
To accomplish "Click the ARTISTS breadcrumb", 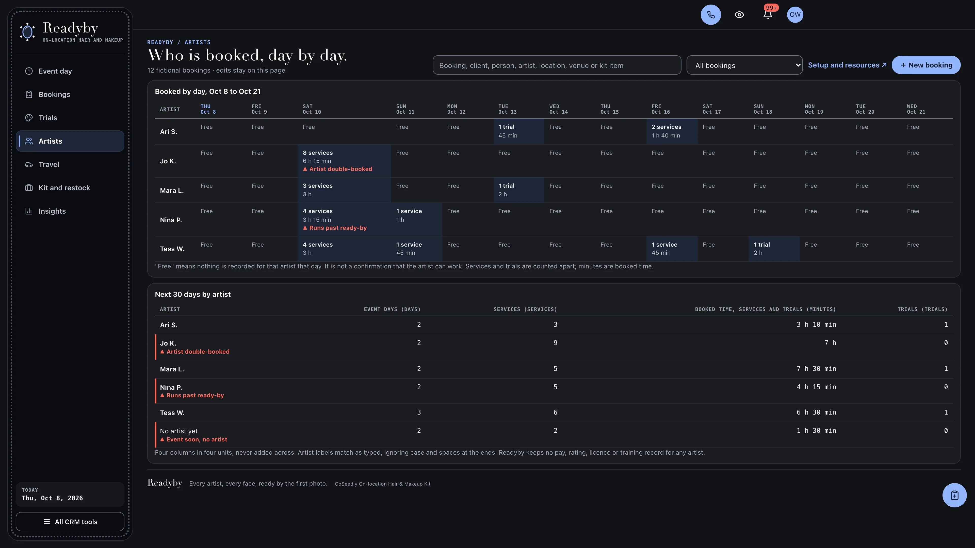I will (x=198, y=42).
